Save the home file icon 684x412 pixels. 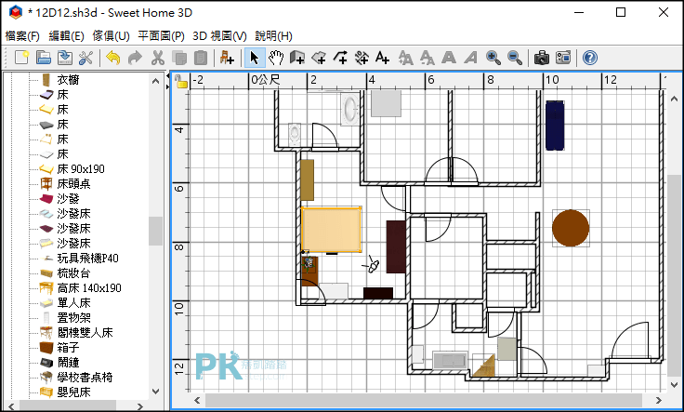point(65,57)
